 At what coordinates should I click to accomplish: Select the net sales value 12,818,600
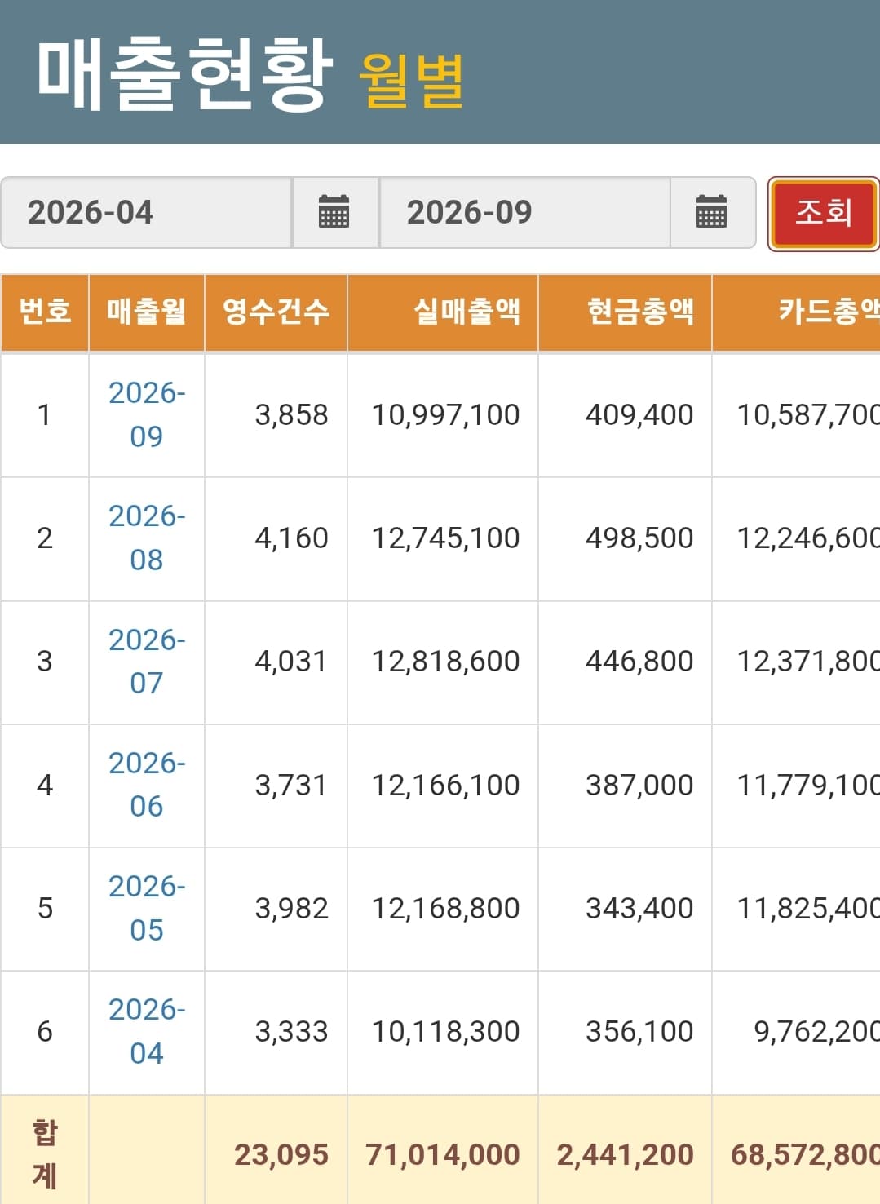[x=445, y=662]
